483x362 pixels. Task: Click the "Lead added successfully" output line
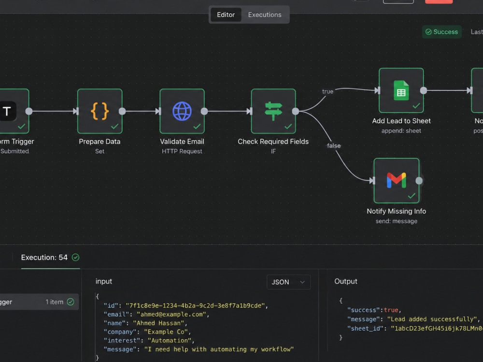(x=414, y=319)
